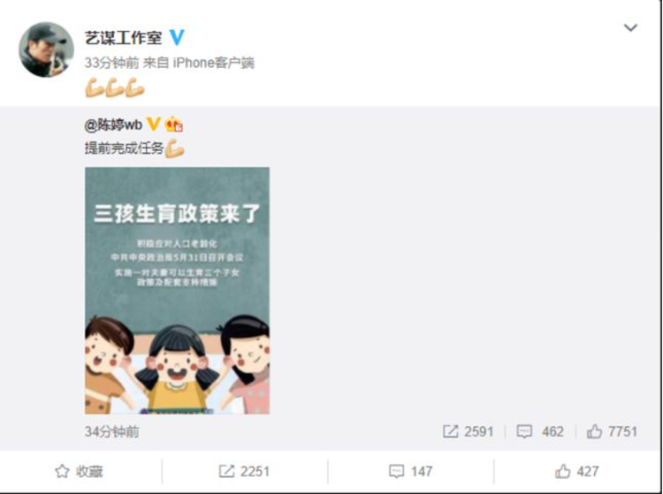This screenshot has width=663, height=494.
Task: Open the three-child policy poster image
Action: [x=177, y=291]
